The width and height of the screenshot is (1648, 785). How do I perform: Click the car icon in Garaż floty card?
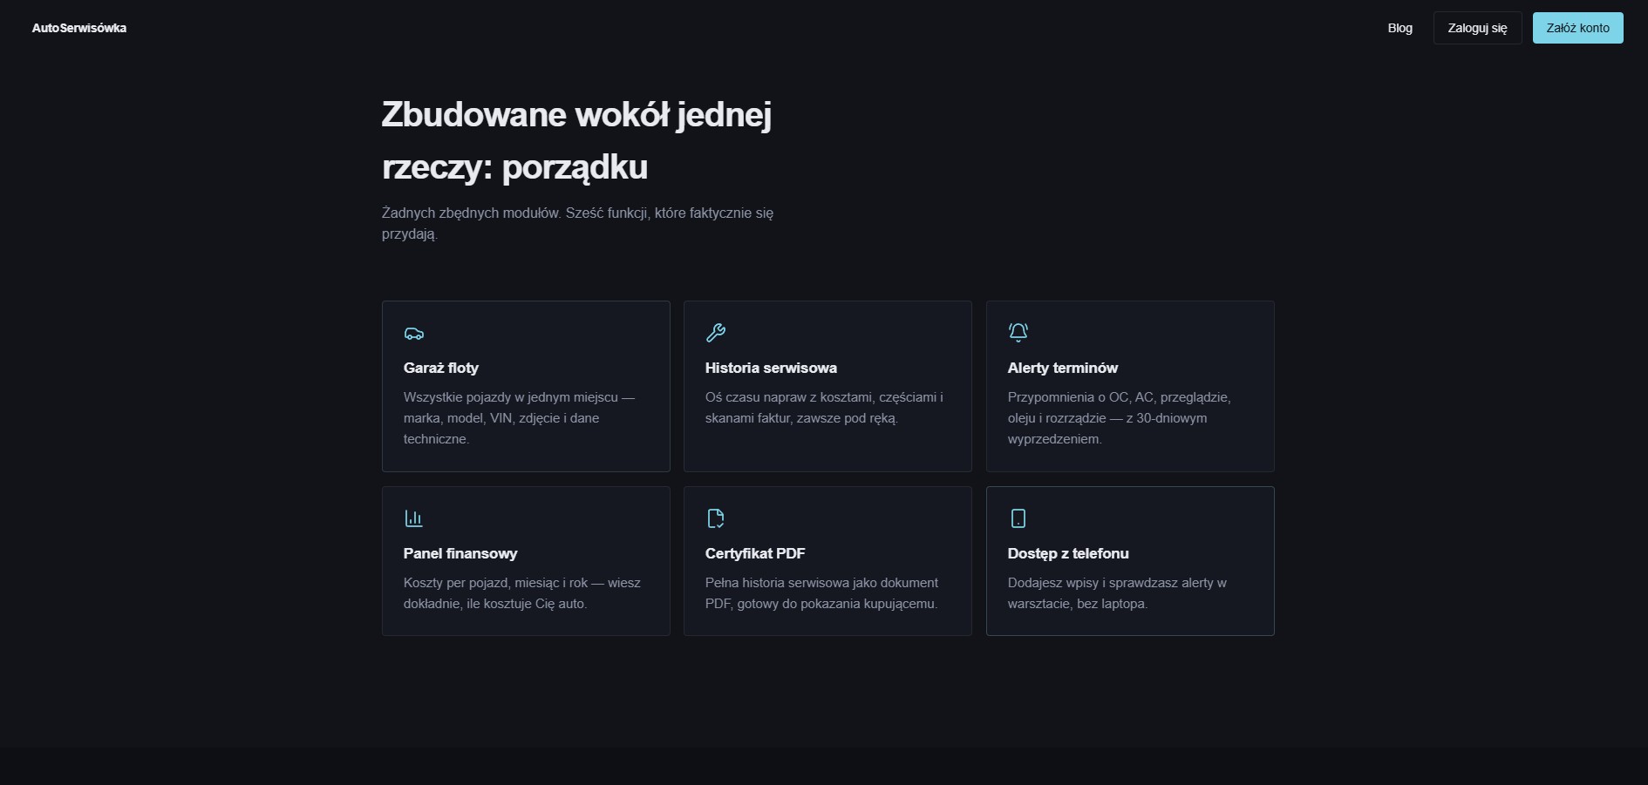pyautogui.click(x=414, y=334)
